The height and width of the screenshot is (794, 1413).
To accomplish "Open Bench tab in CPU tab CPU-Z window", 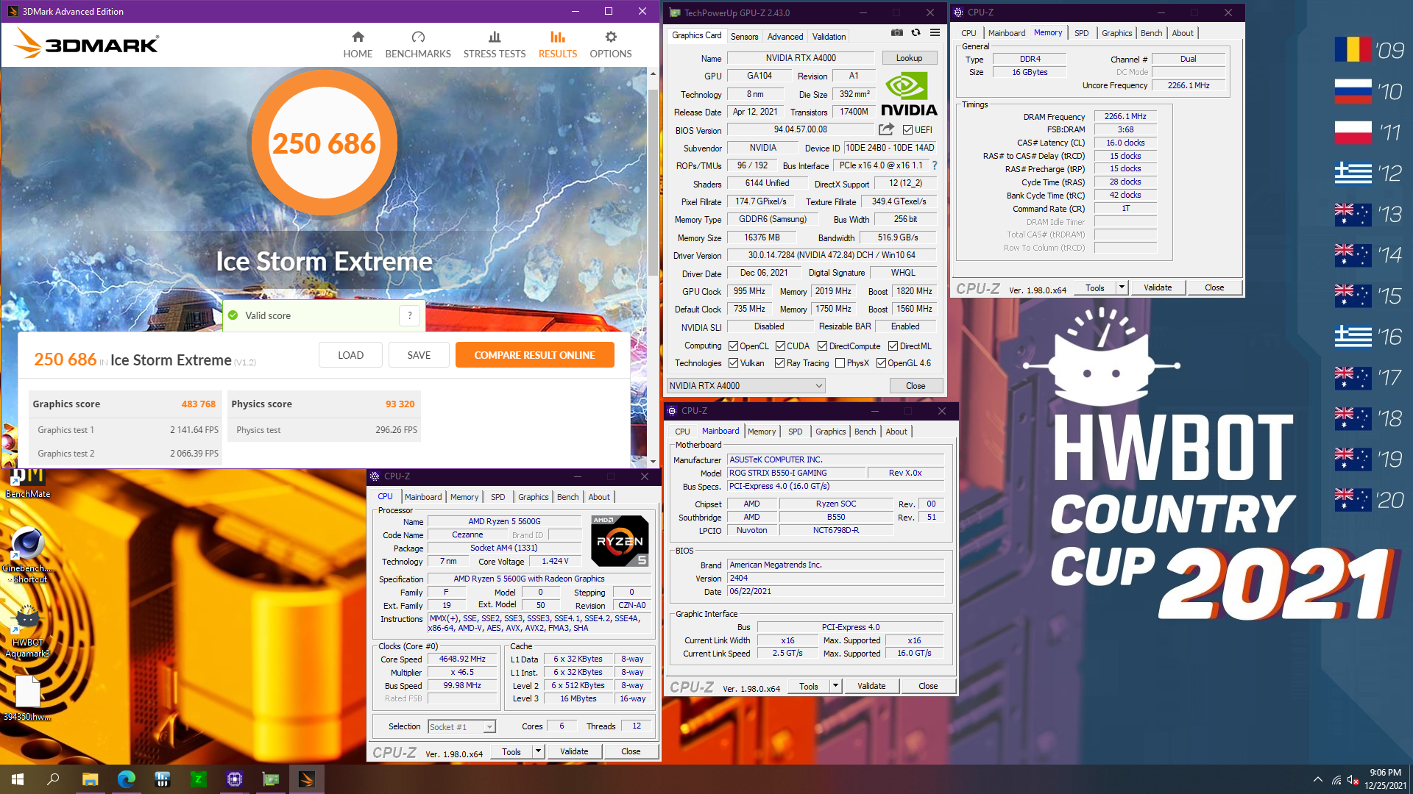I will click(x=567, y=497).
